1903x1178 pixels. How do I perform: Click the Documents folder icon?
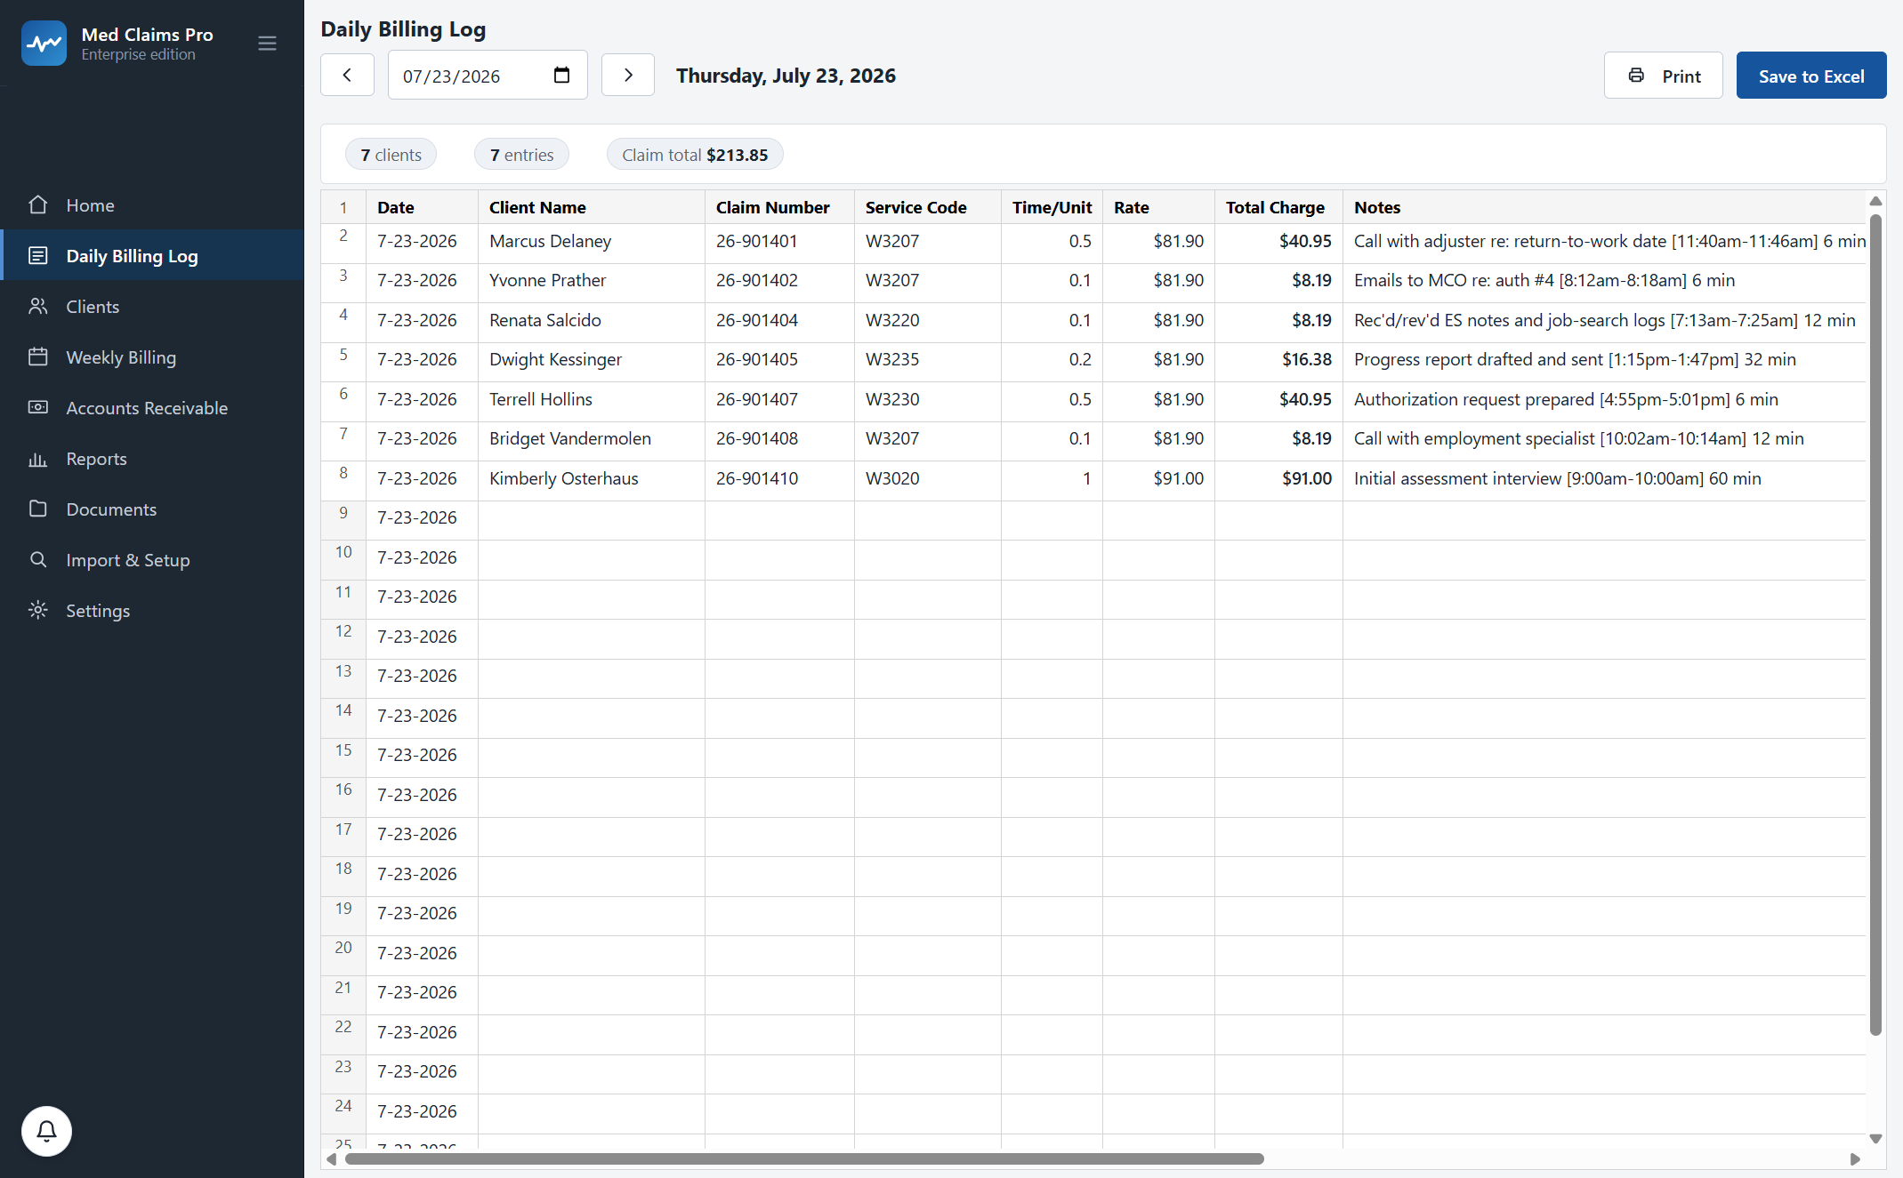(x=37, y=509)
